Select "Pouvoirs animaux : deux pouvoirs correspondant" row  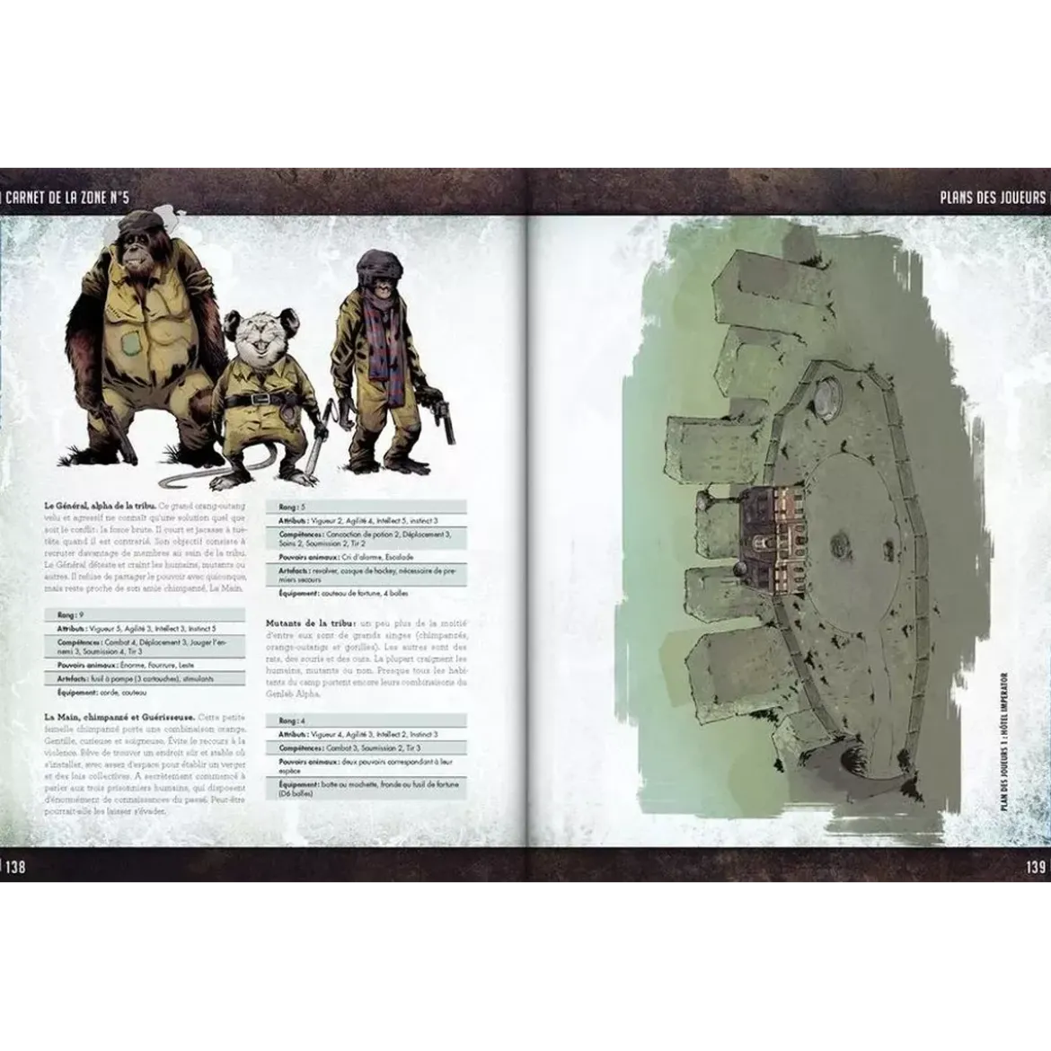[366, 766]
